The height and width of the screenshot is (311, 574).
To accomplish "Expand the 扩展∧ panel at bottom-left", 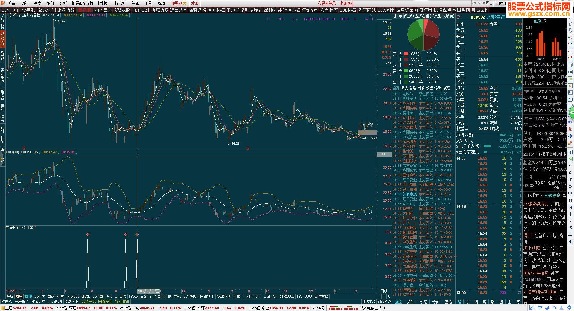I will coord(6,302).
